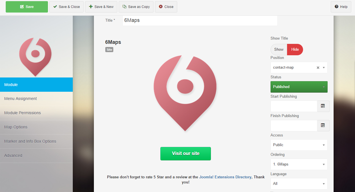
Task: Open Joomla! Extensions Directory link
Action: click(x=225, y=177)
